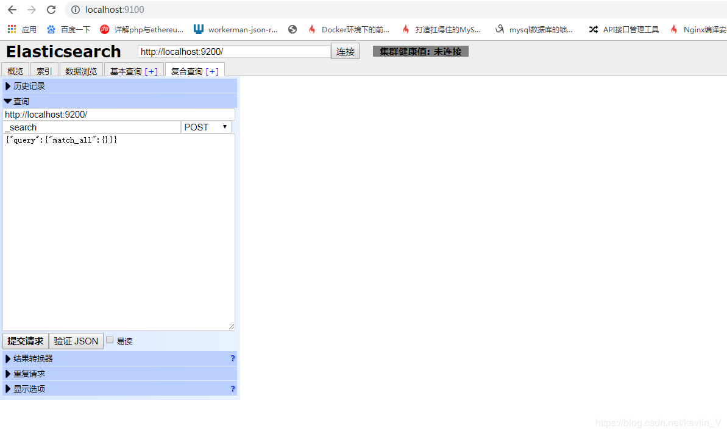
Task: Collapse the 查询 section
Action: pos(119,101)
